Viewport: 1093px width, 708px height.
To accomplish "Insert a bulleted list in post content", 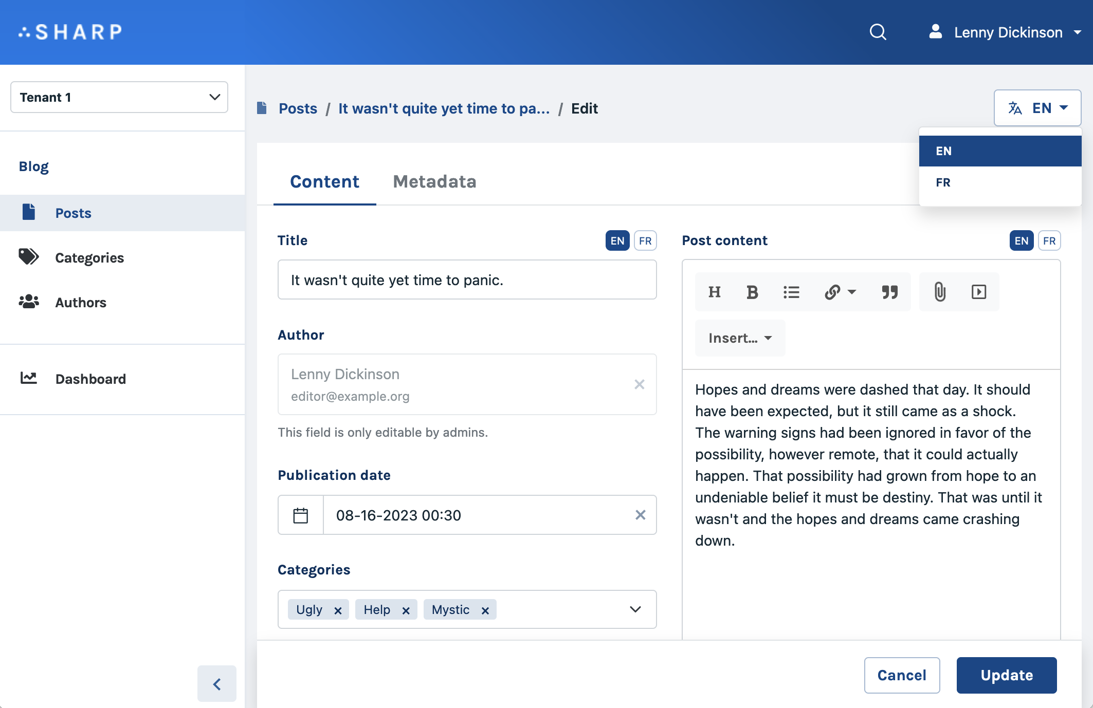I will pyautogui.click(x=791, y=292).
